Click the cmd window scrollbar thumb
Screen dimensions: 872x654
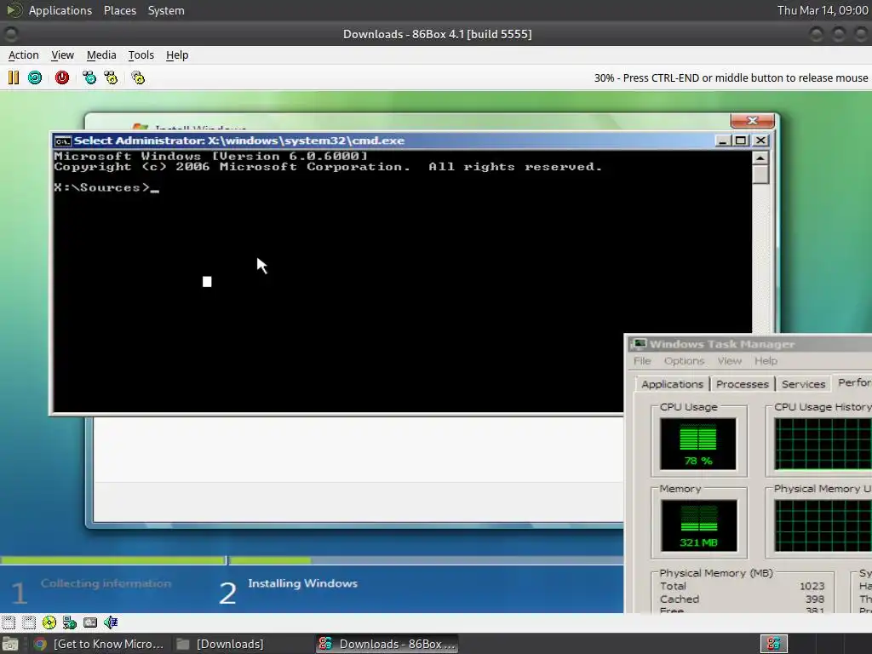coord(760,174)
